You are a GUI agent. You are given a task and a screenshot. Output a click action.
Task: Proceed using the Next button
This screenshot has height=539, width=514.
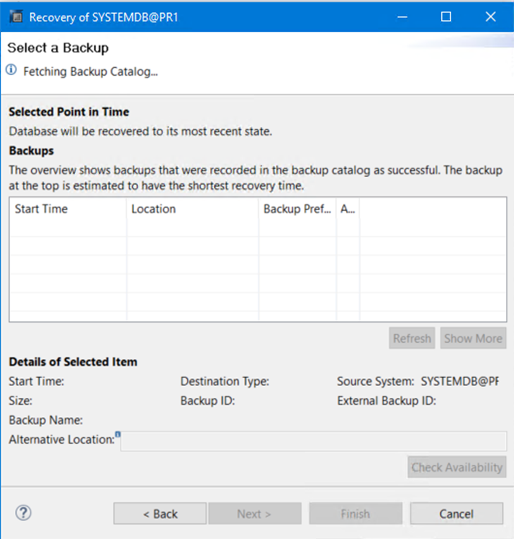(x=255, y=514)
